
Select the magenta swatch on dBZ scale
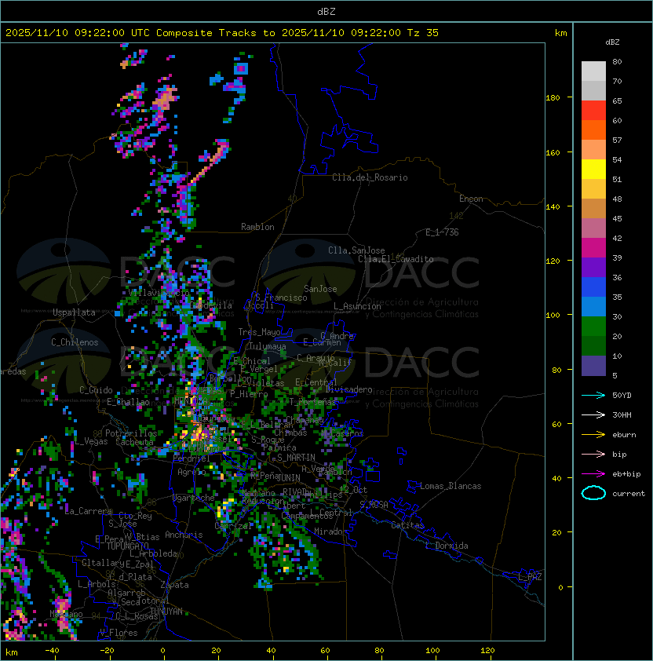click(x=593, y=248)
